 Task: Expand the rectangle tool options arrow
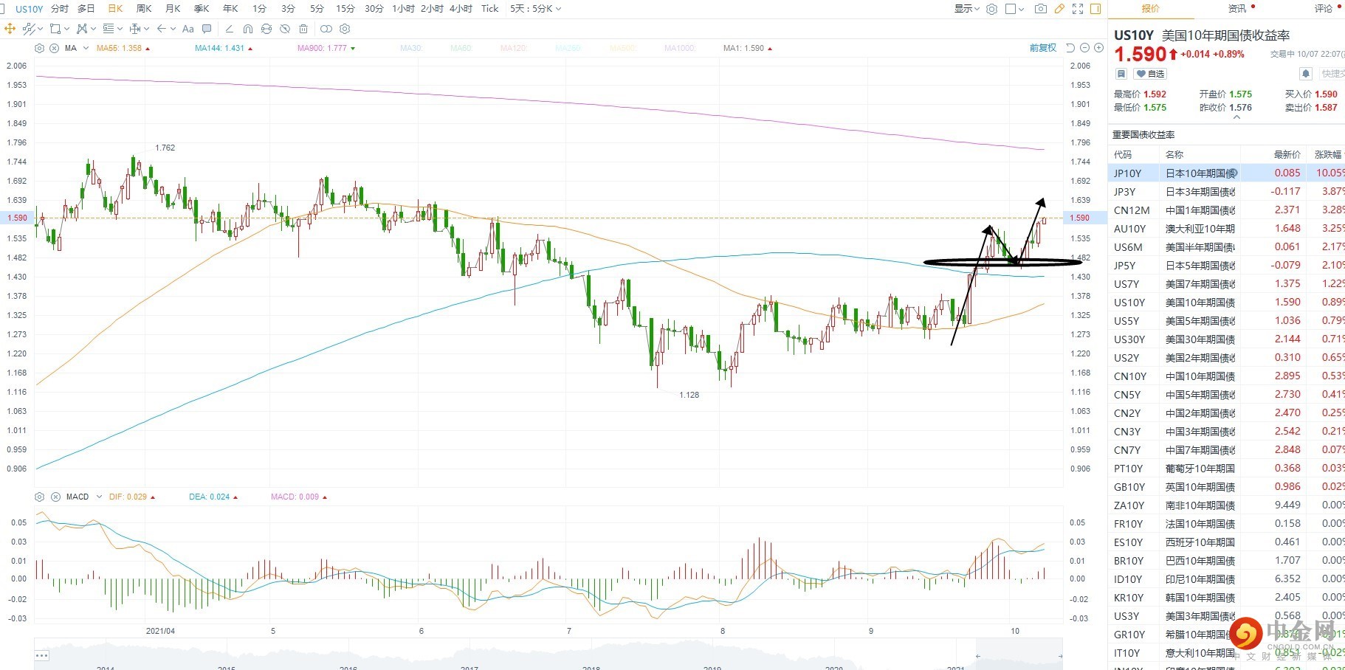(66, 29)
